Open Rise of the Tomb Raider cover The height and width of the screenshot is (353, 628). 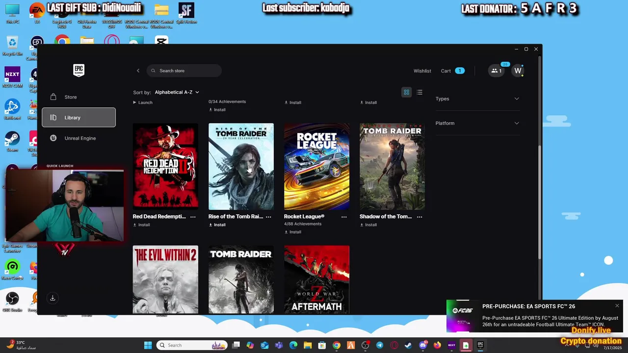241,166
